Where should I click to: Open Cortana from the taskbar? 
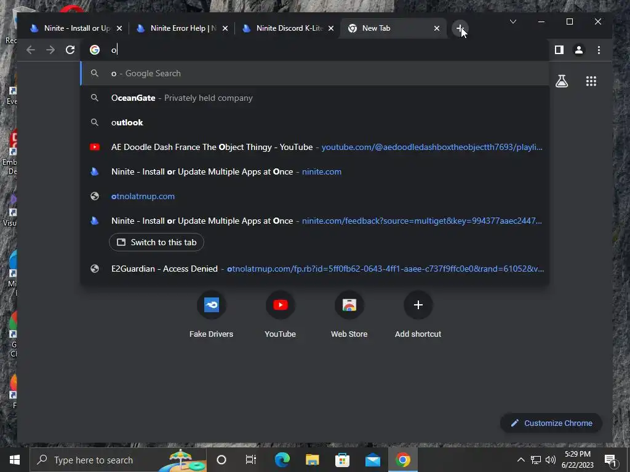point(221,460)
